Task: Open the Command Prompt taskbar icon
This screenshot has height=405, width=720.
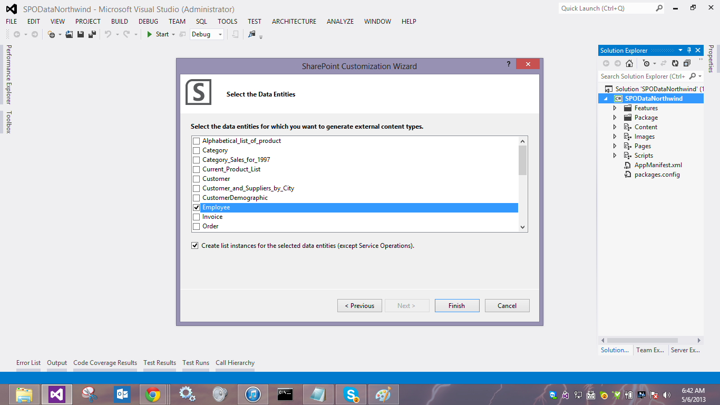Action: coord(285,394)
